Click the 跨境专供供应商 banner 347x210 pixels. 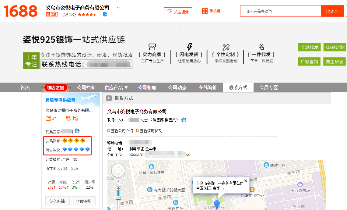[x=71, y=100]
